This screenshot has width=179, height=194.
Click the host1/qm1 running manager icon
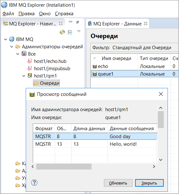(x=30, y=76)
